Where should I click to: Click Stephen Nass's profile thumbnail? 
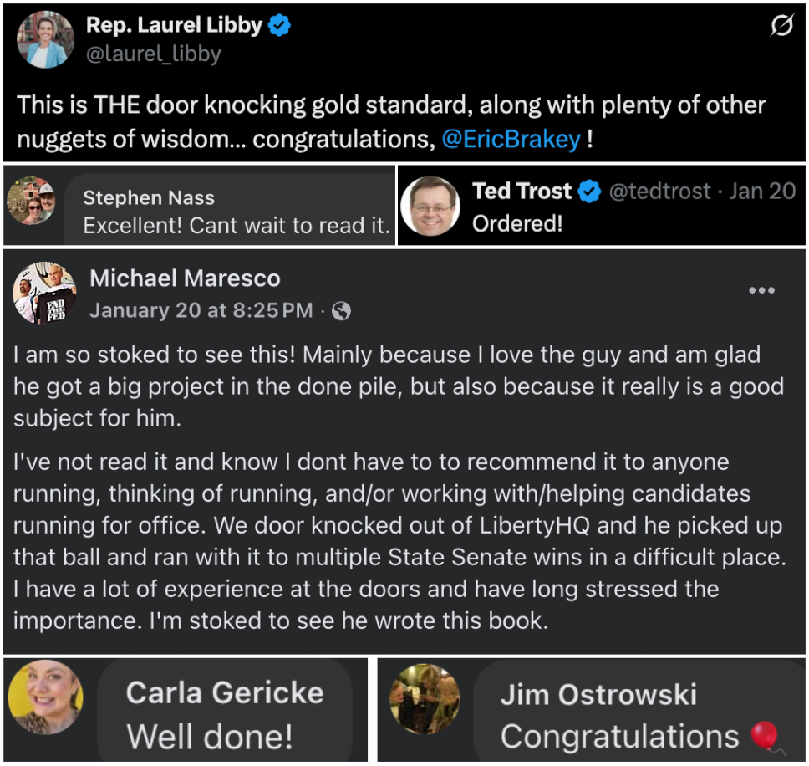tap(30, 202)
